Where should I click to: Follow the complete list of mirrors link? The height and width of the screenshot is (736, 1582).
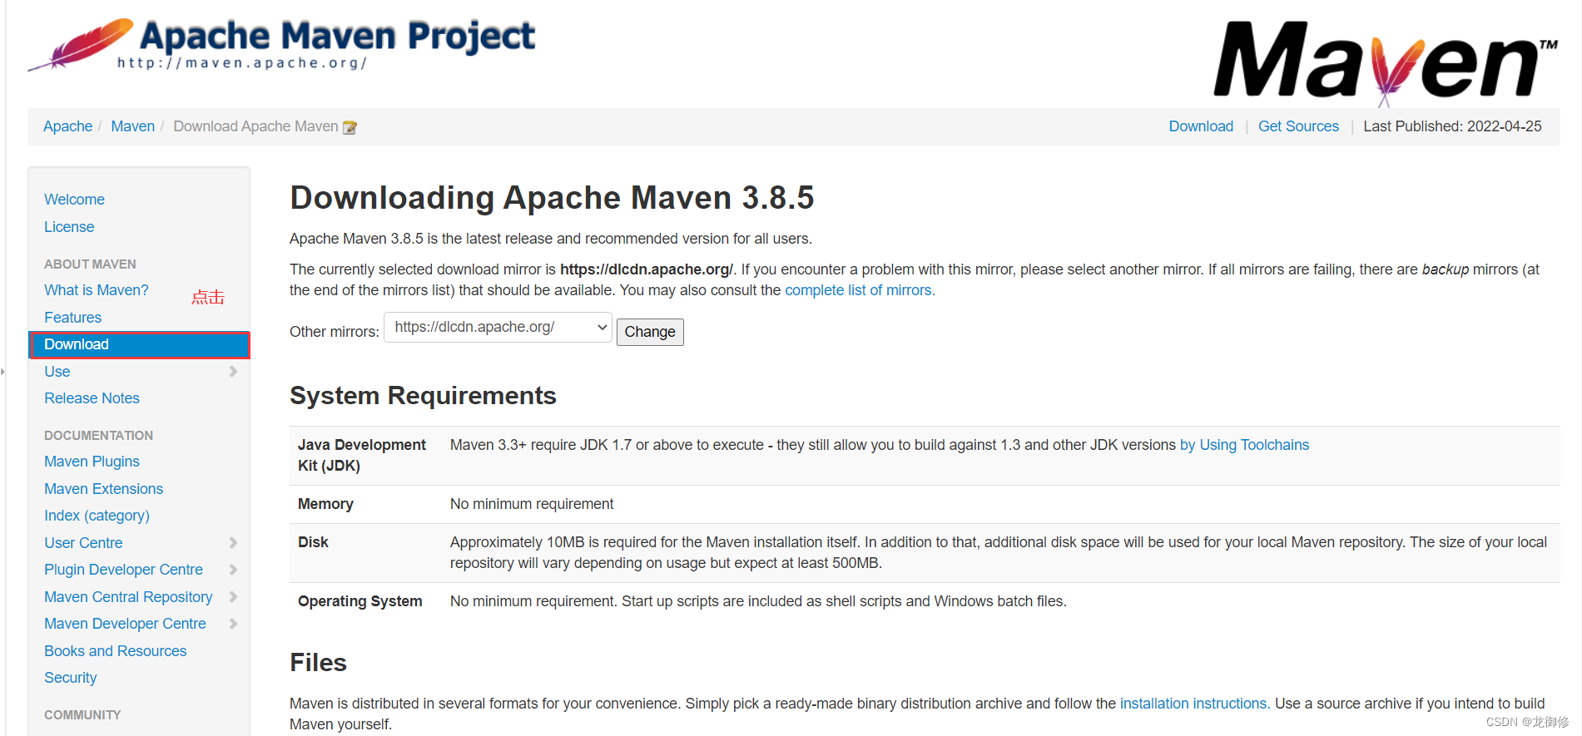pyautogui.click(x=860, y=290)
